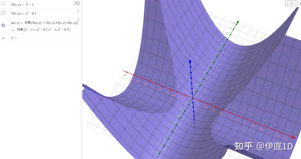301x159 pixels.
Task: Hide the a(x,y) surface via purple circle
Action: pyautogui.click(x=3, y=25)
